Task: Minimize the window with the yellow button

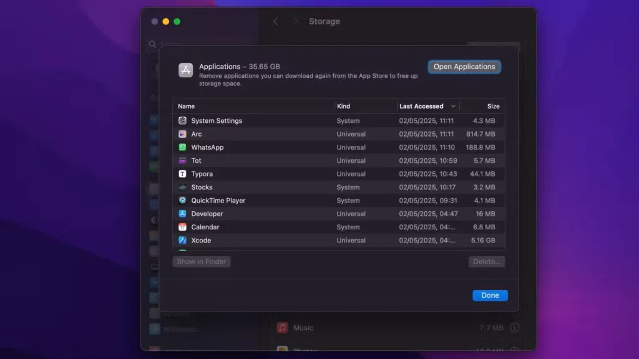Action: coord(166,22)
